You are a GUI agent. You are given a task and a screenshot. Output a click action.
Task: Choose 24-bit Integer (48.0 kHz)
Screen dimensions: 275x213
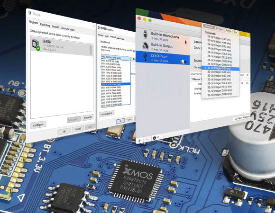click(219, 42)
